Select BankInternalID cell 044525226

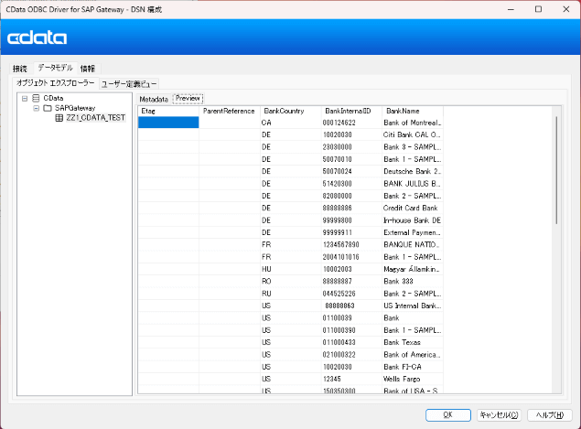point(351,294)
